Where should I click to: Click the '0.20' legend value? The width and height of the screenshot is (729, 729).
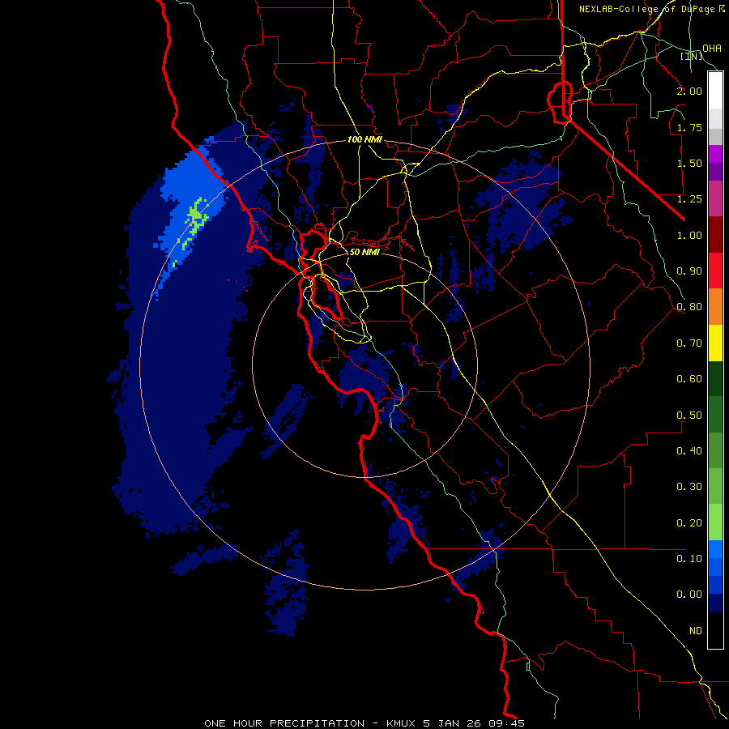point(689,523)
